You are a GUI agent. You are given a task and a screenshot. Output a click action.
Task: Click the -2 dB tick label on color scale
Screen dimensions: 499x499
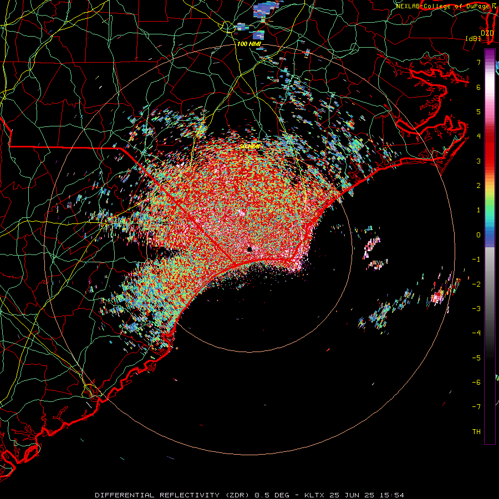tap(476, 284)
